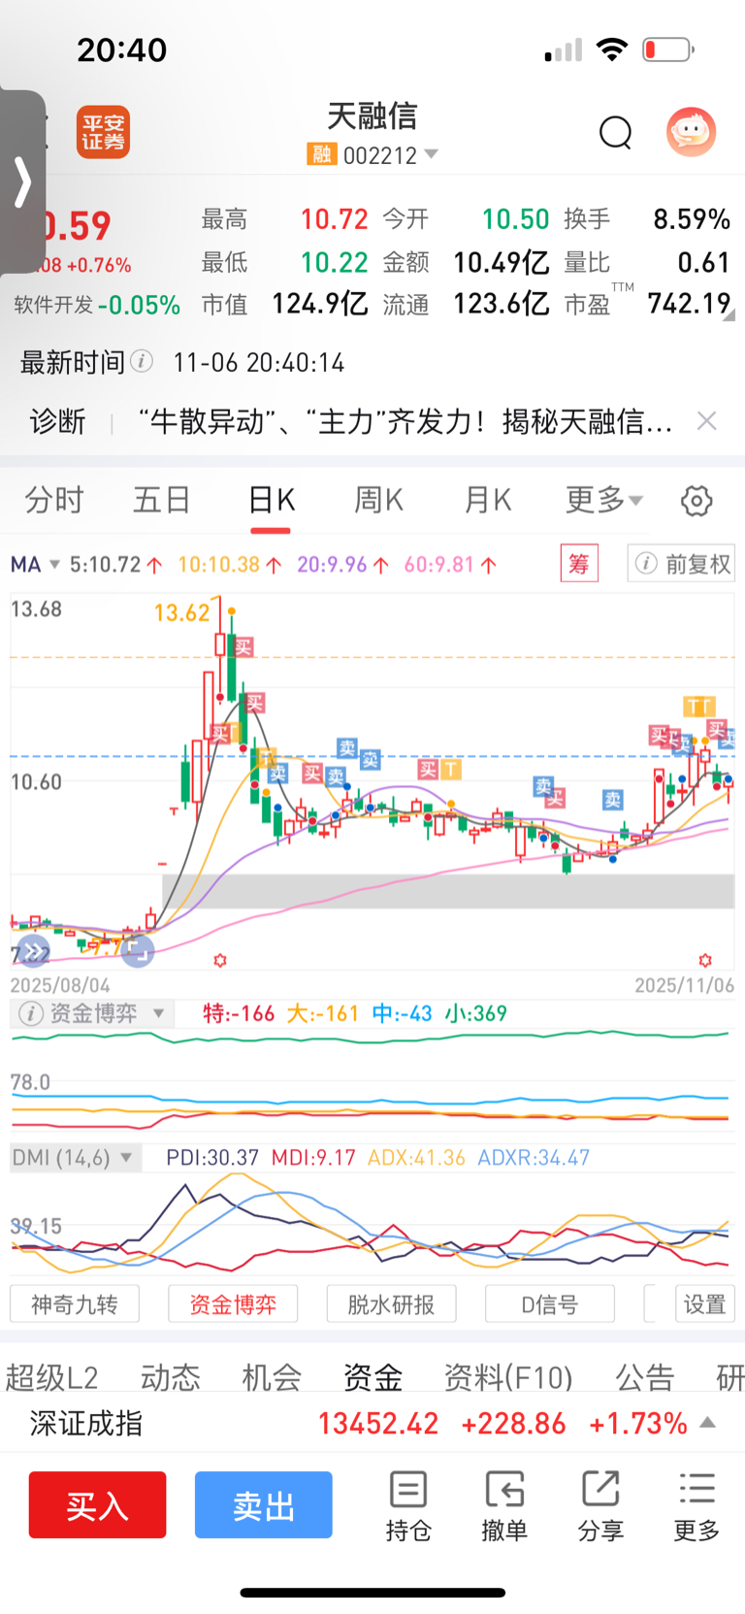Tap the orange T markers near chart top

point(698,706)
